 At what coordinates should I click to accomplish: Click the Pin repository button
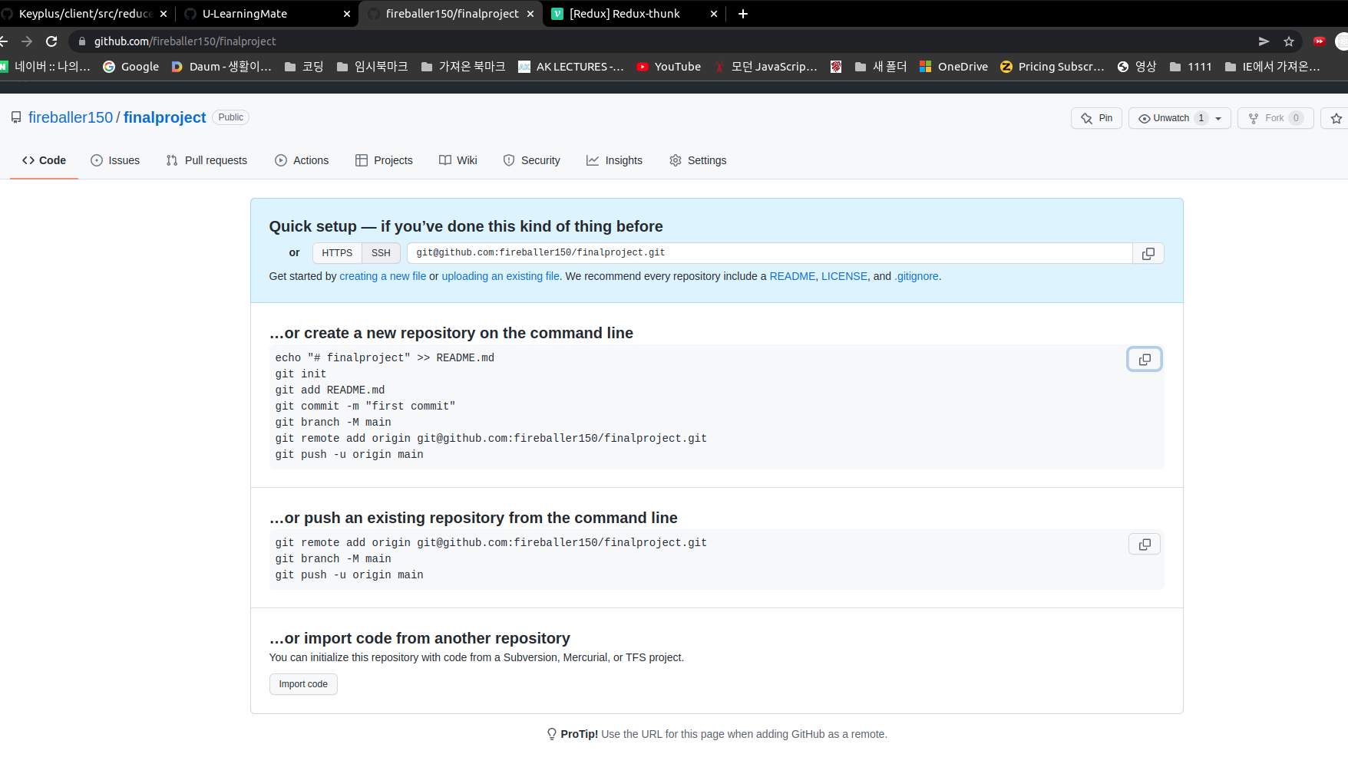point(1097,118)
